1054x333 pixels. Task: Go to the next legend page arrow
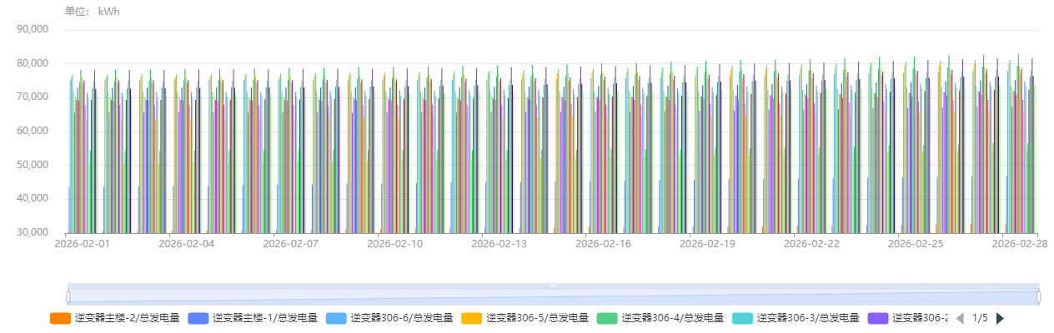[1001, 318]
